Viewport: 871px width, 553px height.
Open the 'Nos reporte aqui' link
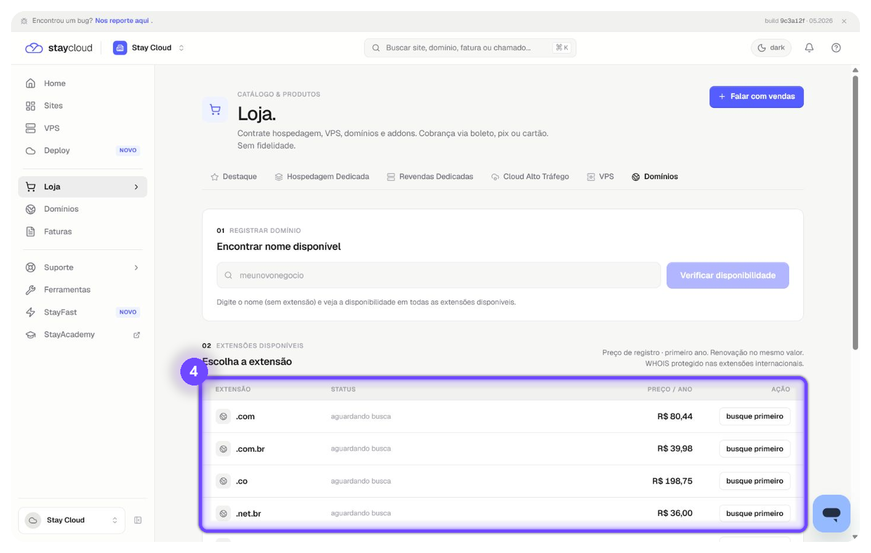(x=122, y=20)
